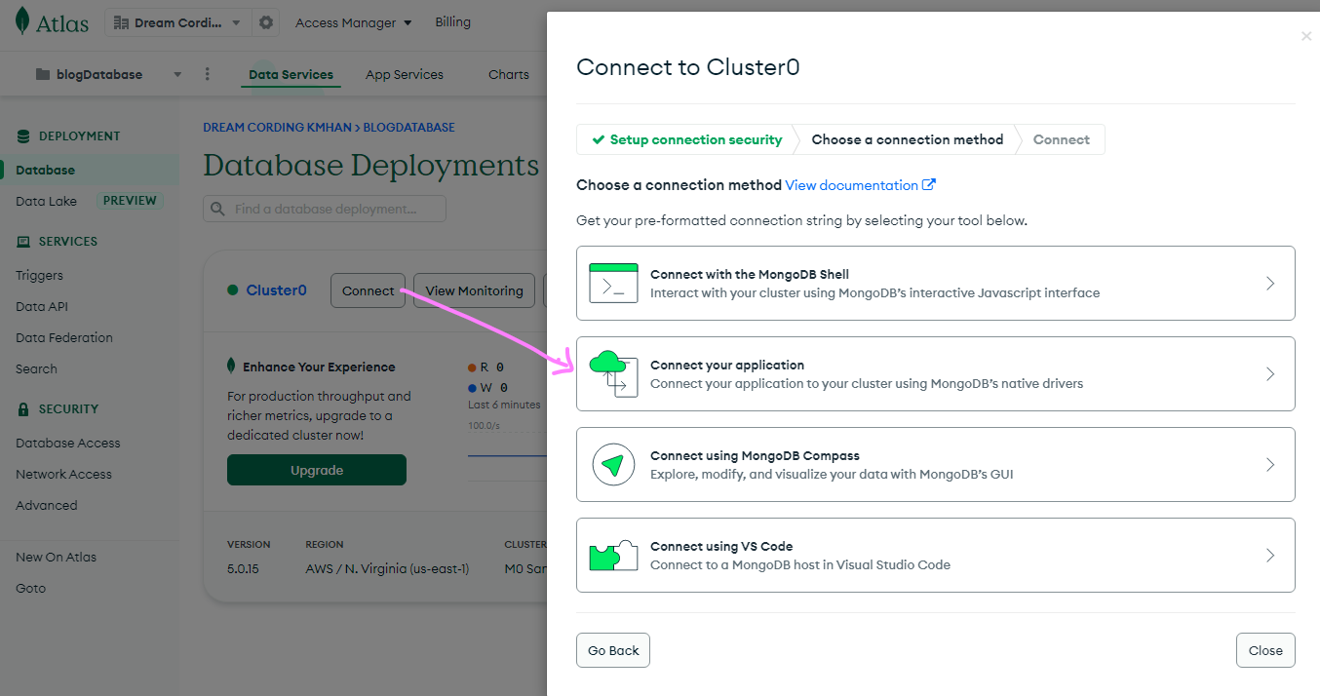
Task: Select the Connect with the MongoDB Shell option
Action: point(936,283)
